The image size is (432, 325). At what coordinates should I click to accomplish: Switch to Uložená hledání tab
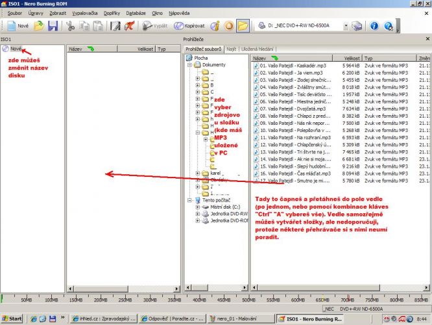pyautogui.click(x=257, y=49)
